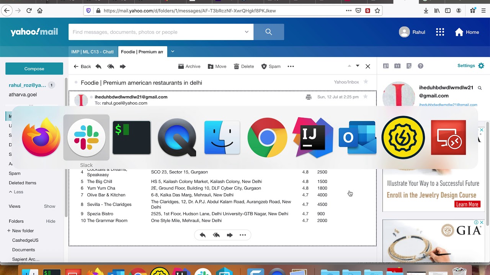The width and height of the screenshot is (490, 275).
Task: Switch to IntelliJ IDEA in the app switcher
Action: pos(312,137)
